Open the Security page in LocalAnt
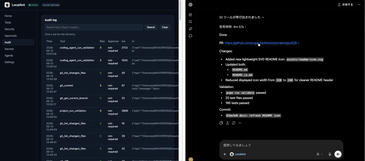 (x=18, y=29)
